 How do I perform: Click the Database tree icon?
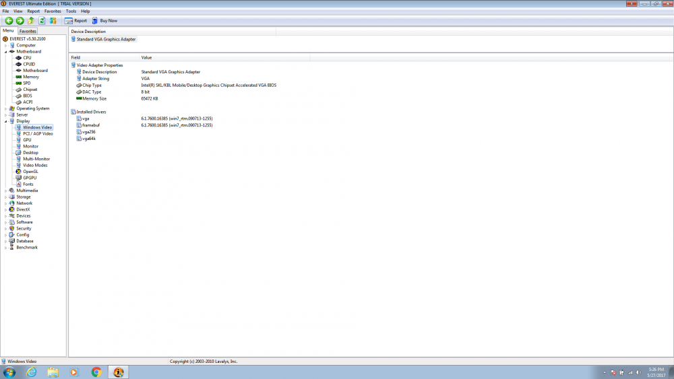pyautogui.click(x=11, y=241)
